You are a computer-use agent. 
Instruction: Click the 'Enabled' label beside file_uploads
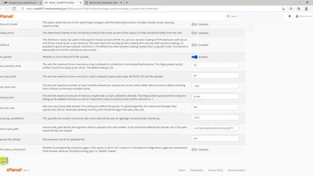click(203, 57)
